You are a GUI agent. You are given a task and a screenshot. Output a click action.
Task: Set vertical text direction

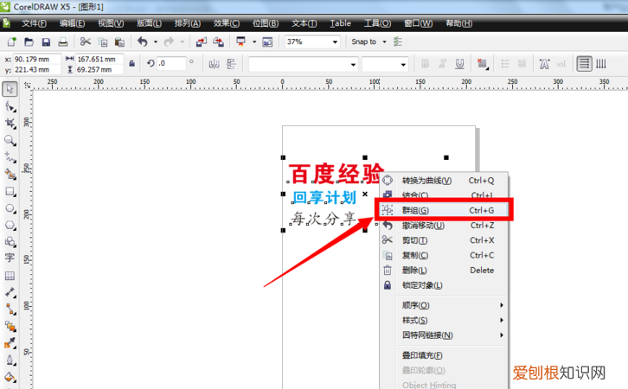[x=601, y=64]
